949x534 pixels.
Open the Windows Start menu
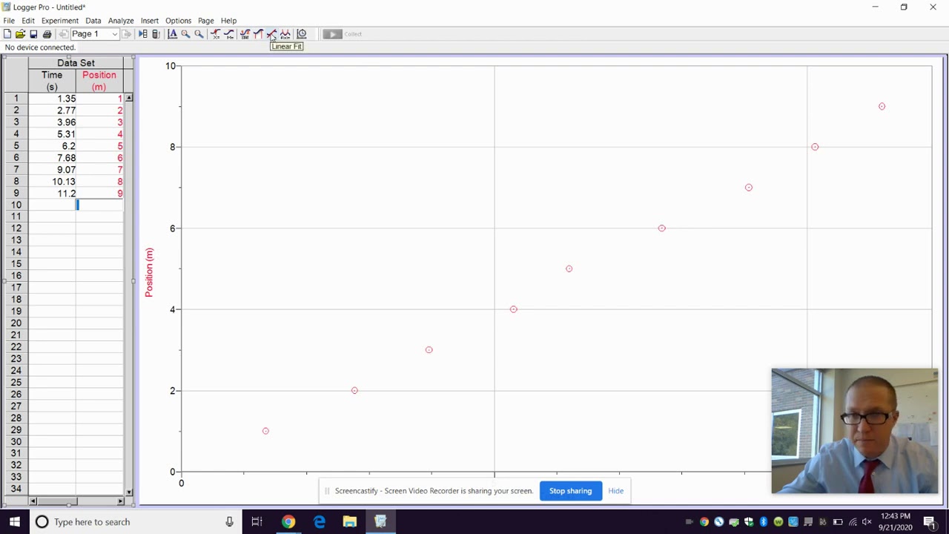[x=15, y=522]
